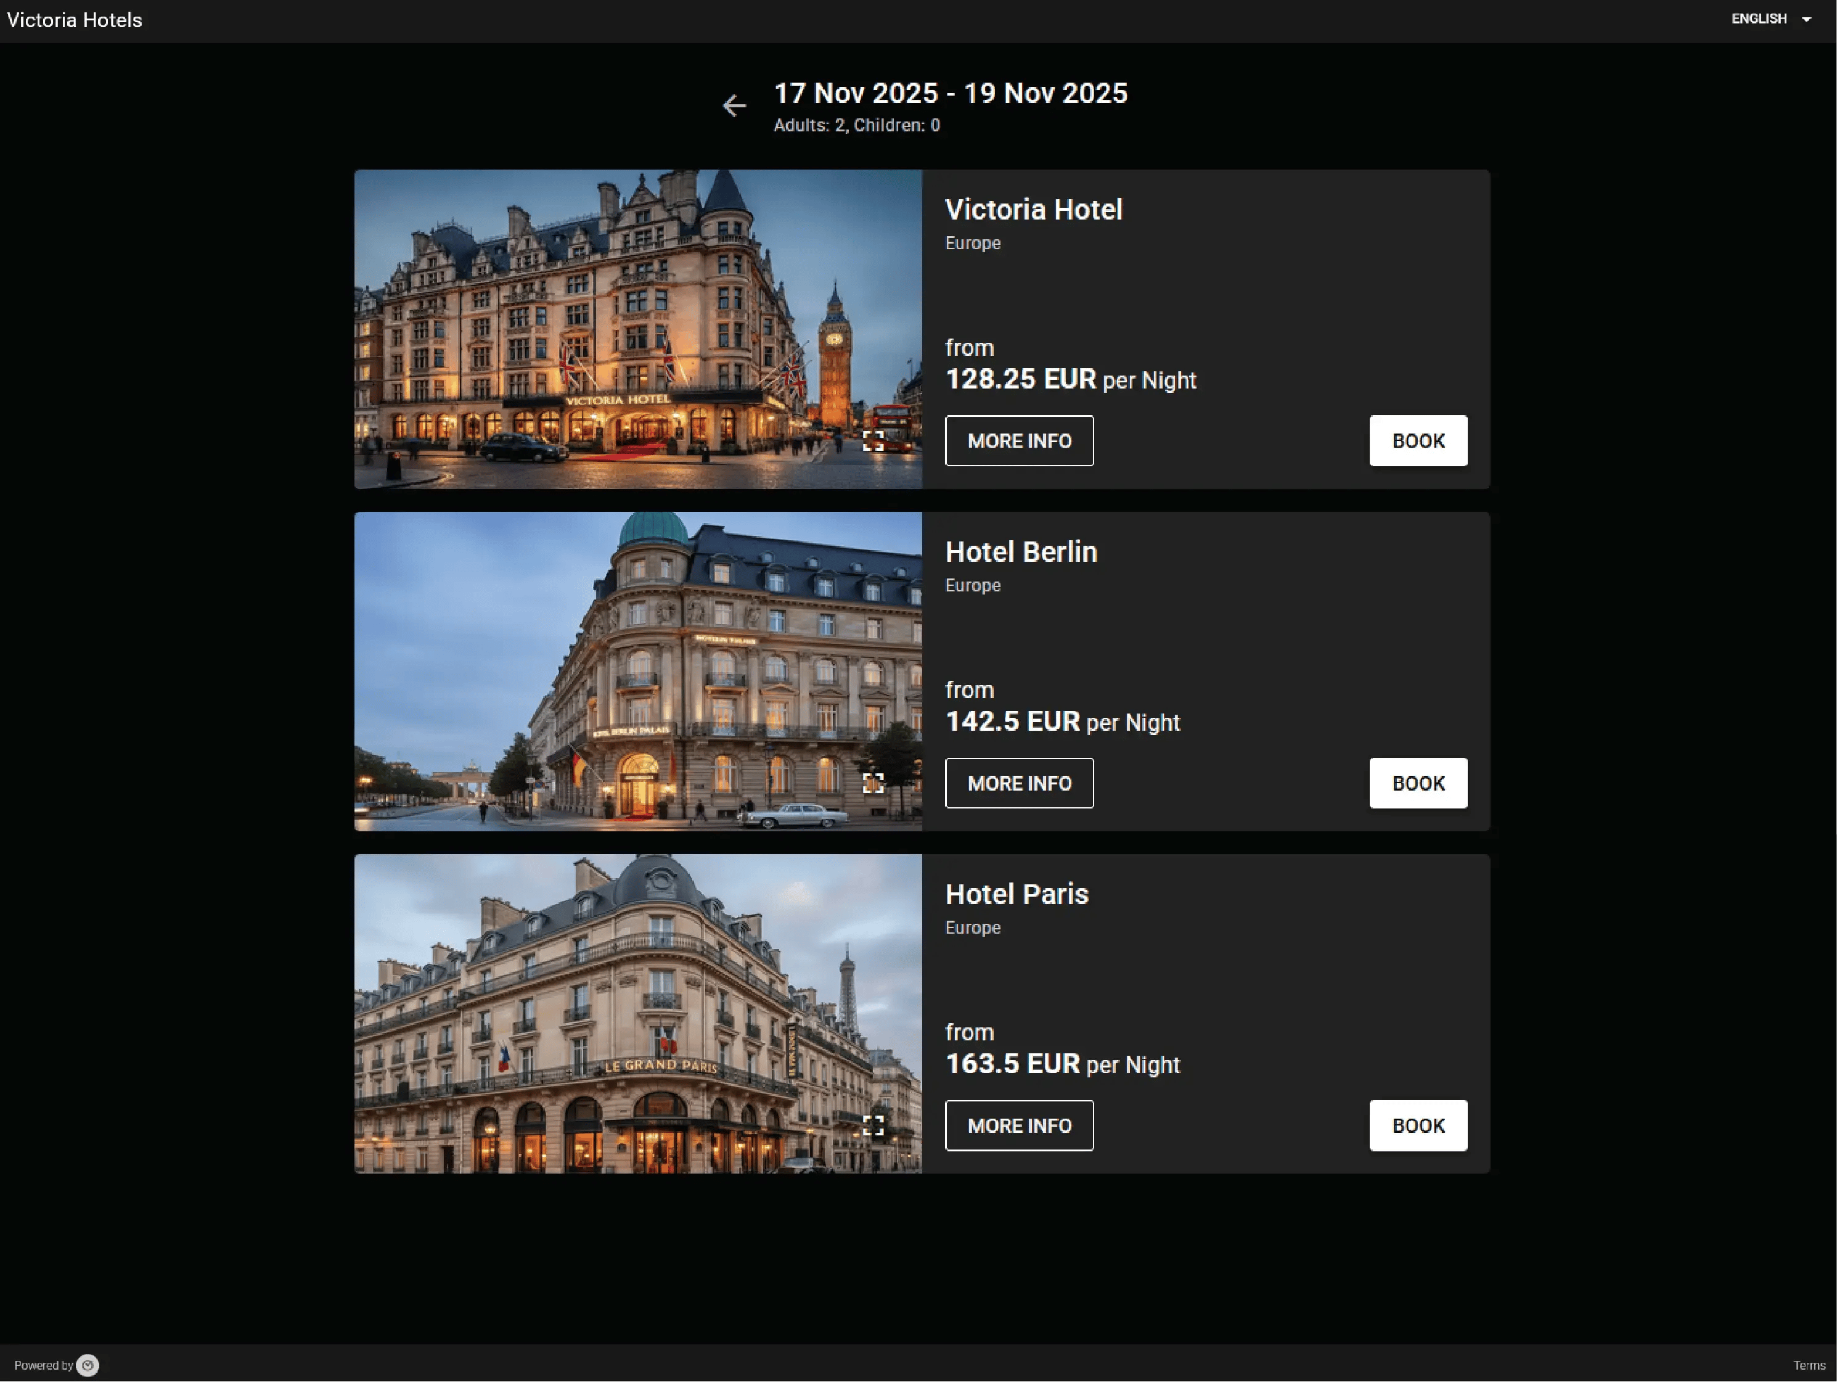Expand the Hotel Berlin photo to fullscreen
This screenshot has width=1837, height=1382.
(873, 783)
